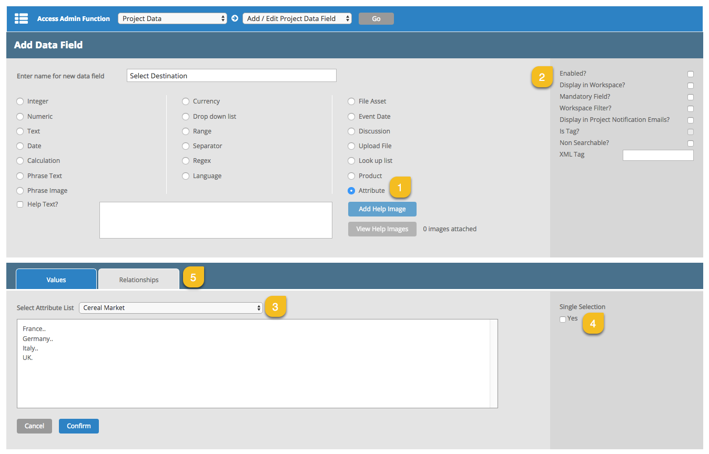Click the yellow number 1 callout badge
This screenshot has height=454, width=709.
[400, 188]
